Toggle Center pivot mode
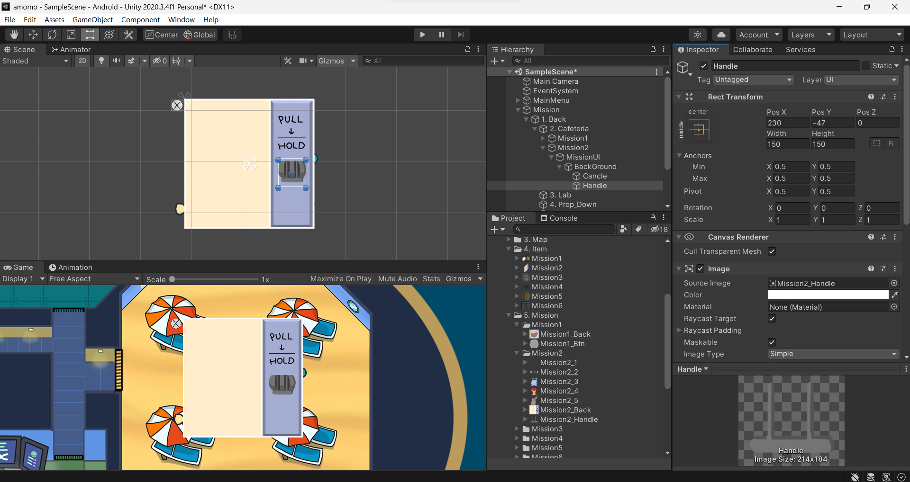This screenshot has width=910, height=482. pyautogui.click(x=161, y=35)
